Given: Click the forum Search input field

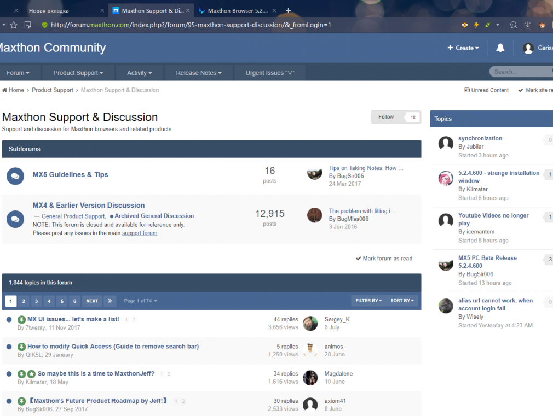Looking at the screenshot, I should click(521, 72).
